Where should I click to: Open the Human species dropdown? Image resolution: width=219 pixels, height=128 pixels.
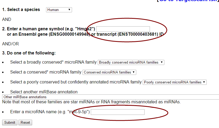pyautogui.click(x=59, y=10)
